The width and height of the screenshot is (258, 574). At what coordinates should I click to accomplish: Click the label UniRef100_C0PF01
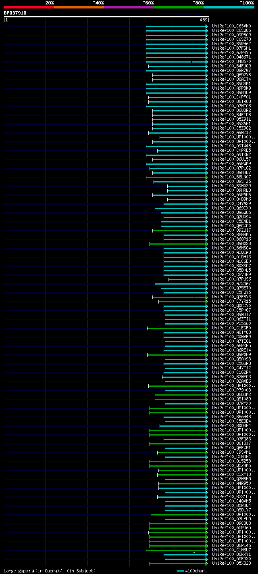coord(231,97)
